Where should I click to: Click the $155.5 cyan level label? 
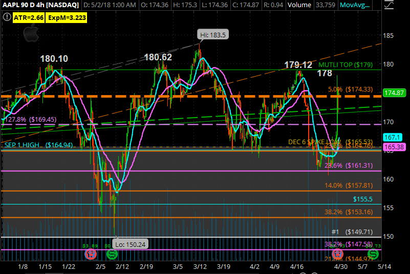pyautogui.click(x=363, y=199)
